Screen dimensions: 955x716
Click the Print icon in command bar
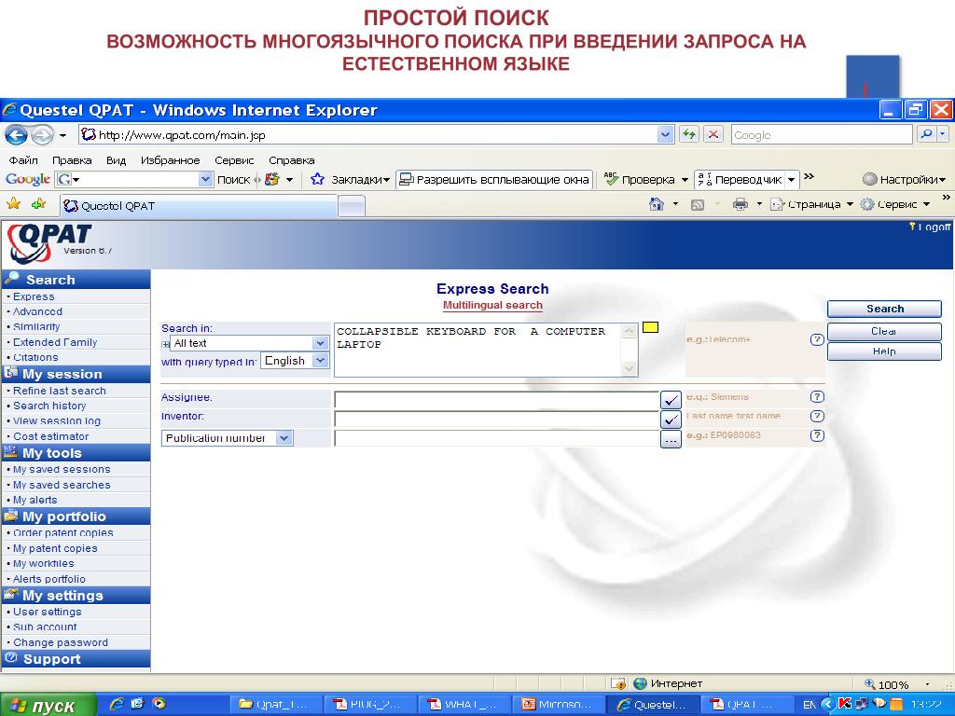click(740, 204)
